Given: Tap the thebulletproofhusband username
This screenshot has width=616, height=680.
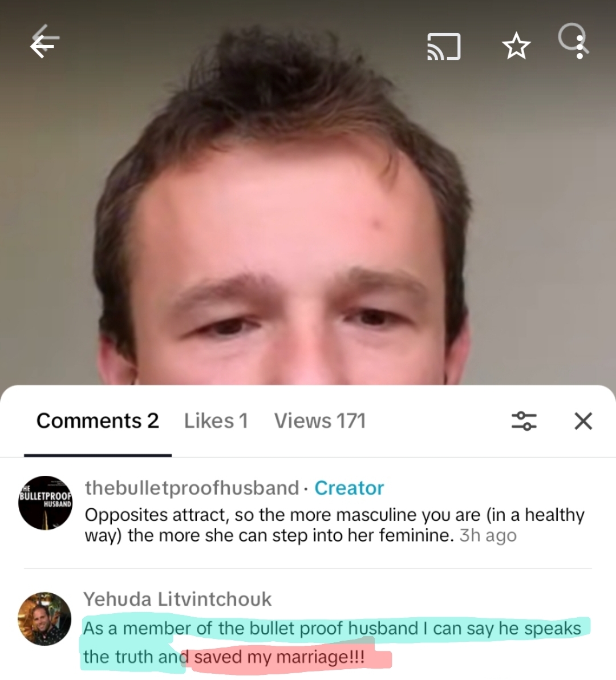Looking at the screenshot, I should (192, 488).
